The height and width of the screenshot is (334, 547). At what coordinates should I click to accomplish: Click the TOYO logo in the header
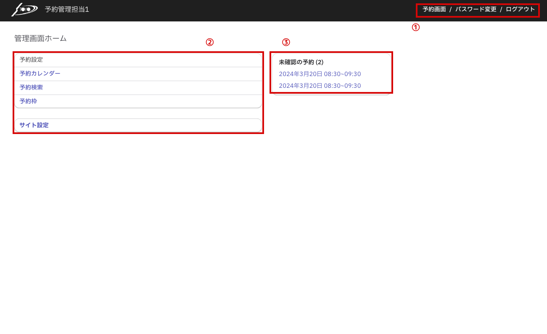click(24, 9)
